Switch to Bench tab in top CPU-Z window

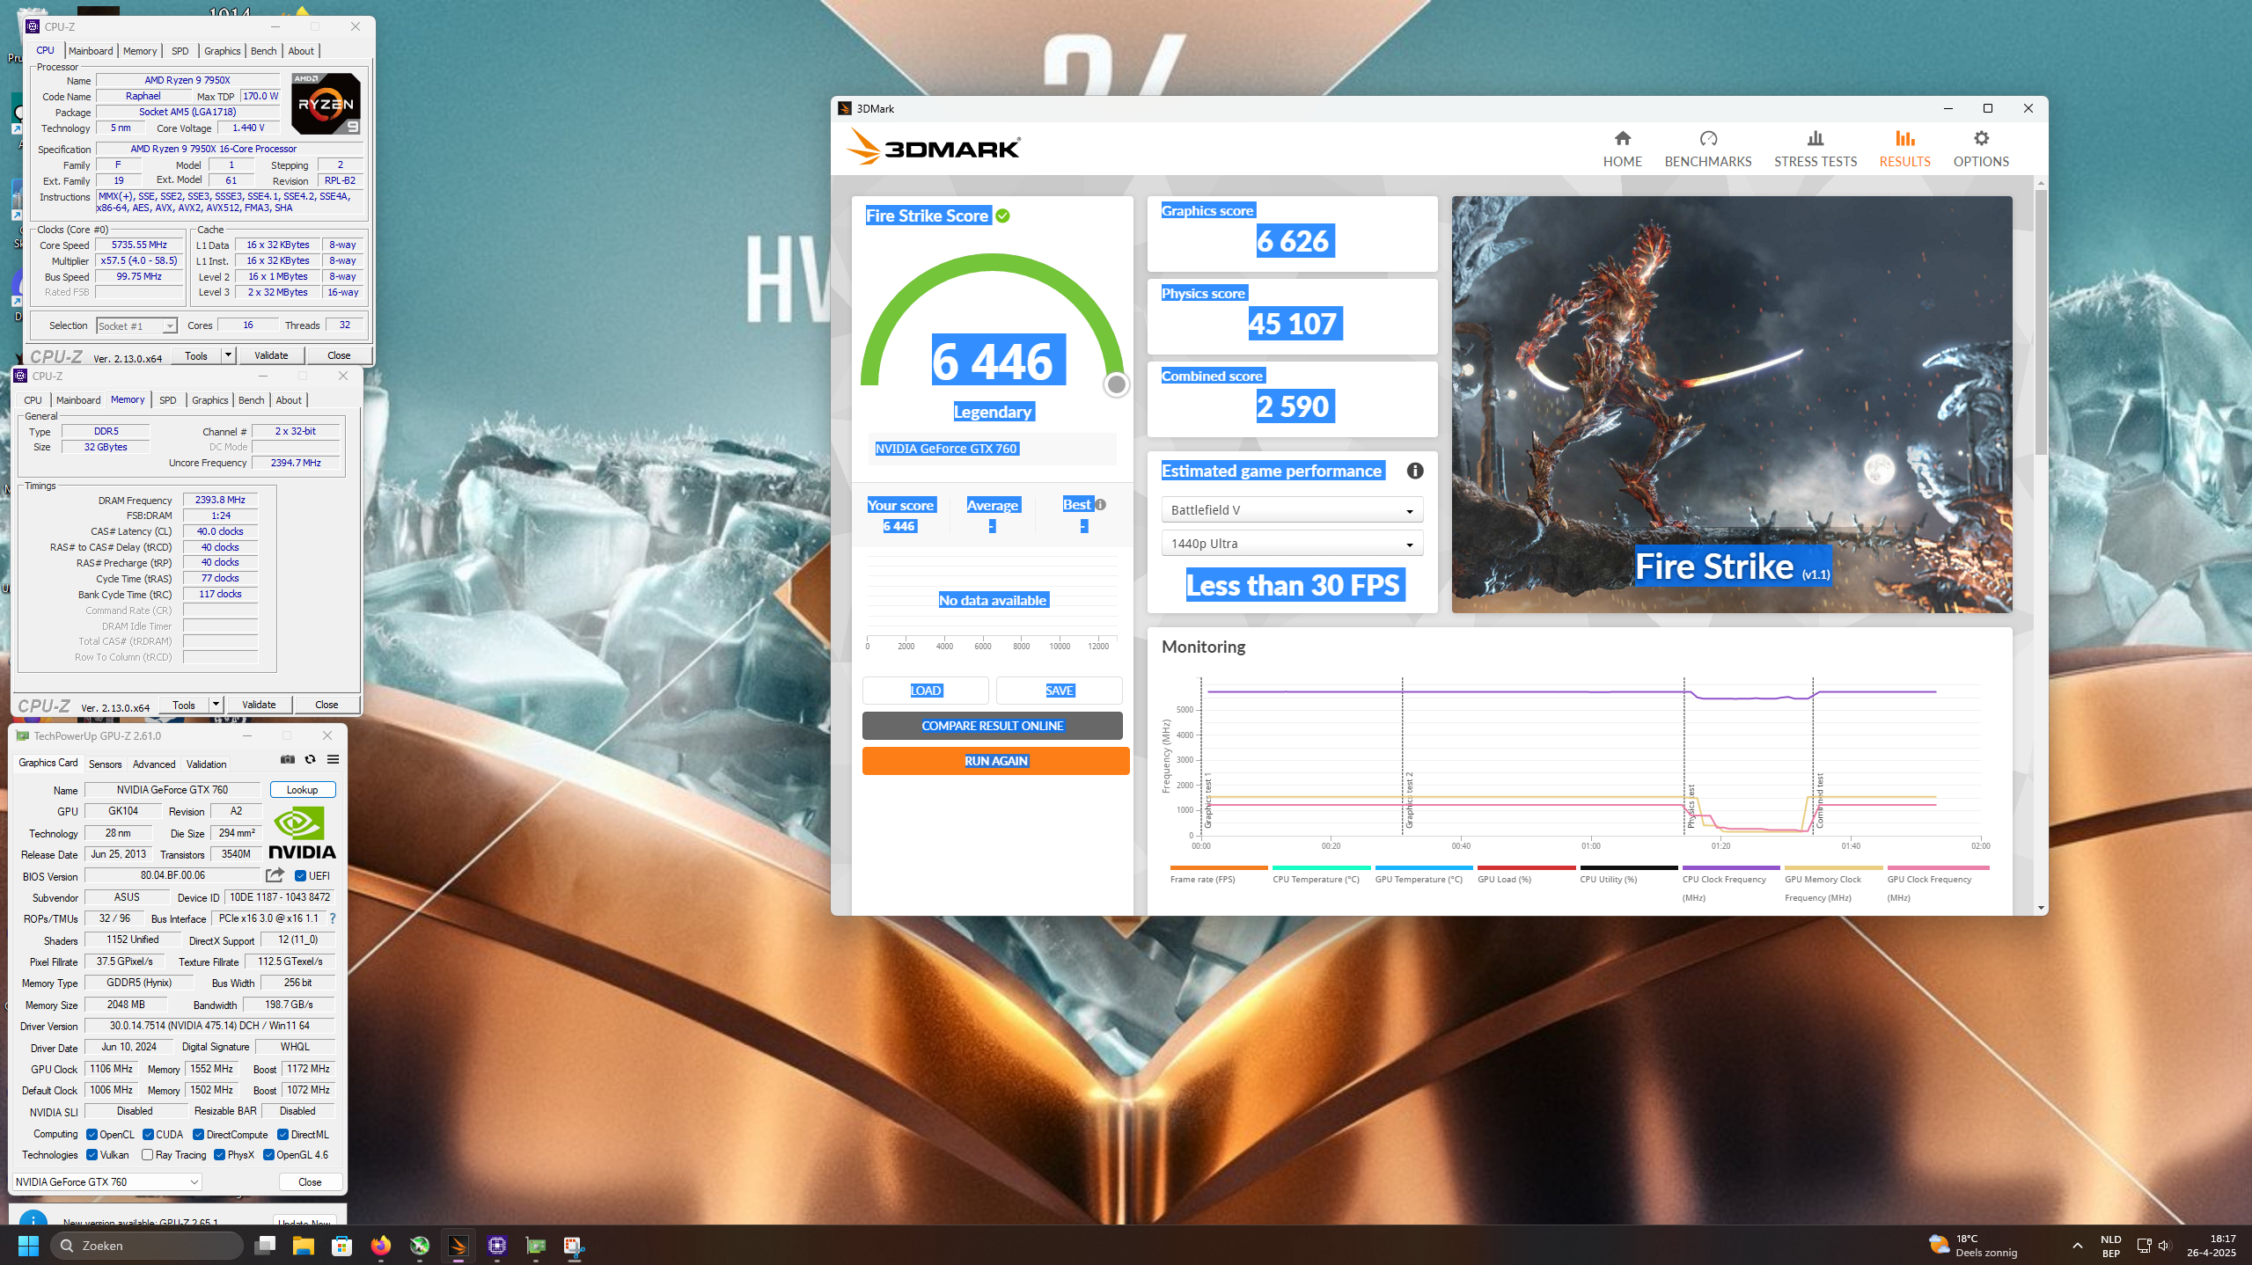[263, 51]
